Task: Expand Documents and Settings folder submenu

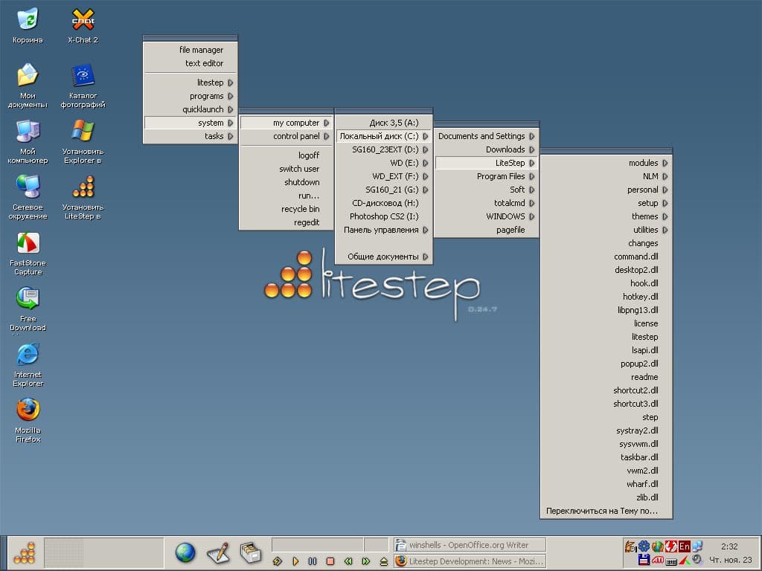Action: click(486, 136)
